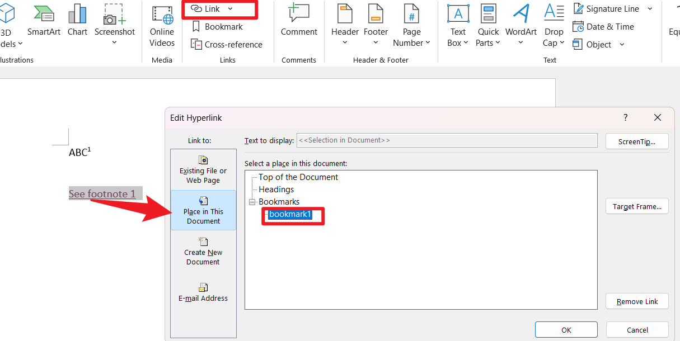
Task: Insert a Signature Line
Action: click(x=606, y=9)
